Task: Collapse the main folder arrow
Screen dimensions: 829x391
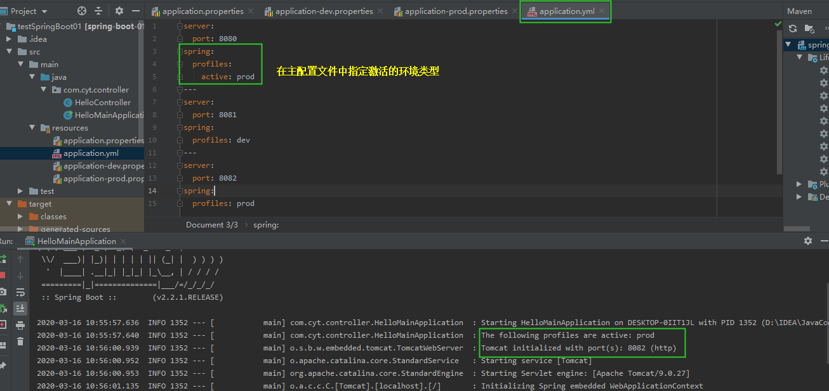Action: click(21, 64)
